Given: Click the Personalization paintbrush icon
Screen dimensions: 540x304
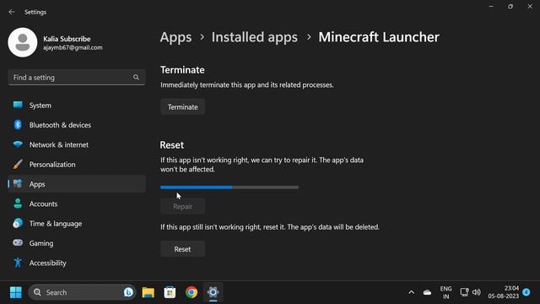Looking at the screenshot, I should click(18, 164).
